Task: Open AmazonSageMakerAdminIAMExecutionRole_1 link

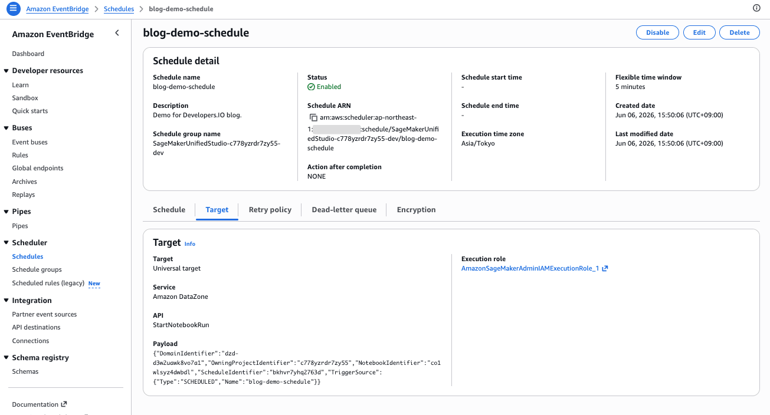Action: [530, 268]
